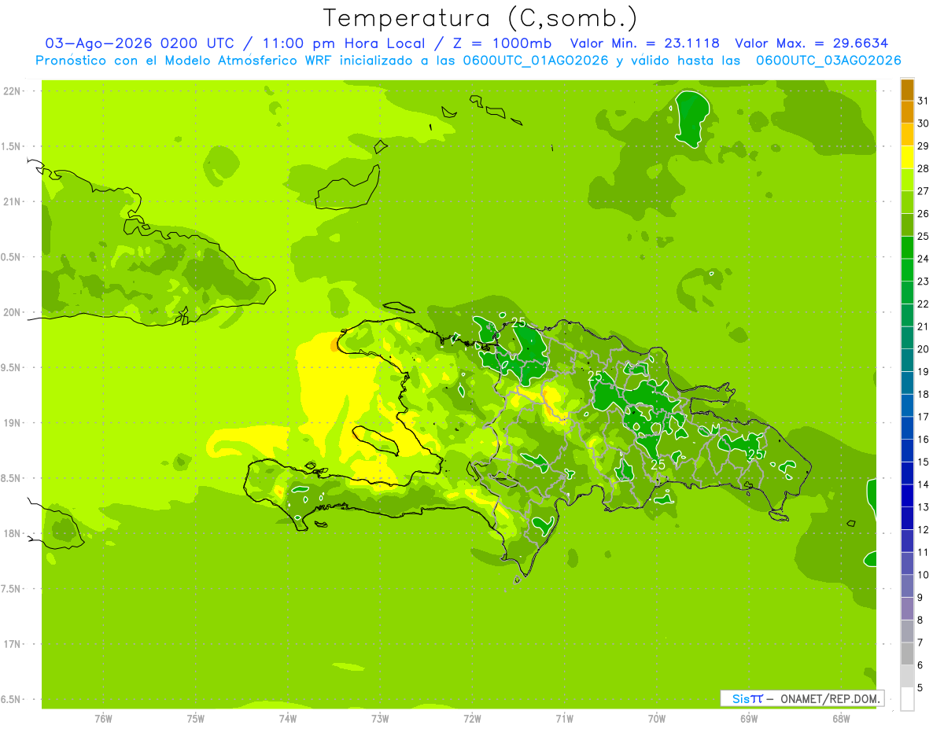Click the green legend swatch between 24 and 25
Screen dimensions: 944x729
907,248
